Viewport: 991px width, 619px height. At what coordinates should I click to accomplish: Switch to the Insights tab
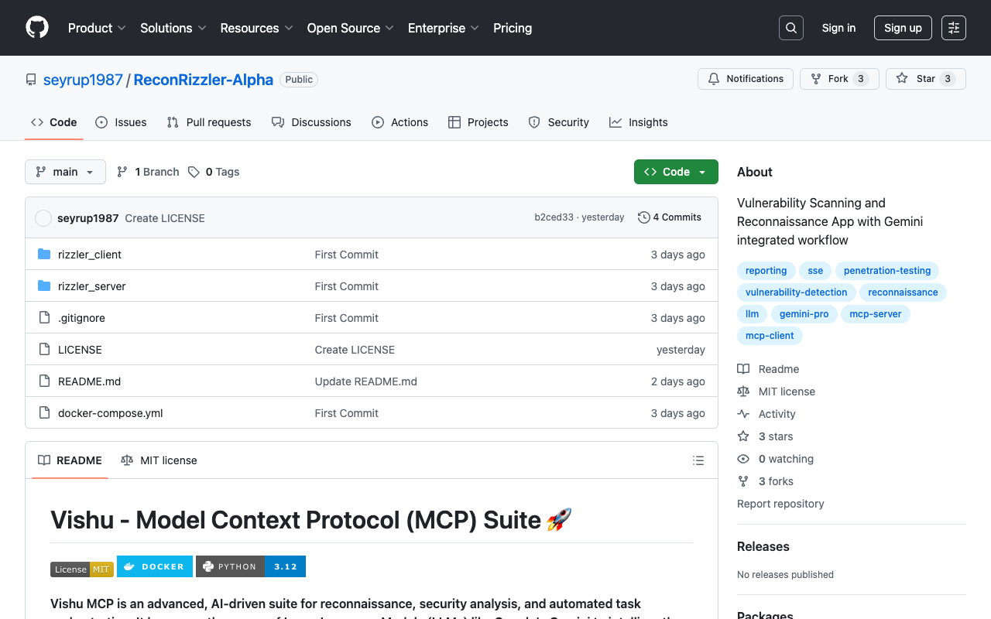tap(638, 122)
